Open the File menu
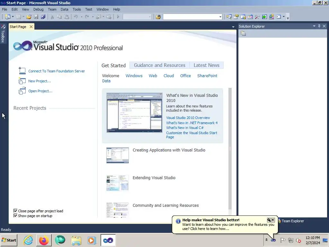 coord(4,9)
